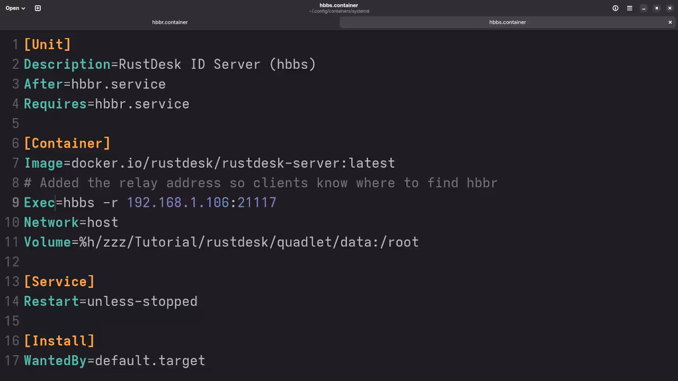
Task: Click WantedBy=default.target text
Action: coord(114,360)
